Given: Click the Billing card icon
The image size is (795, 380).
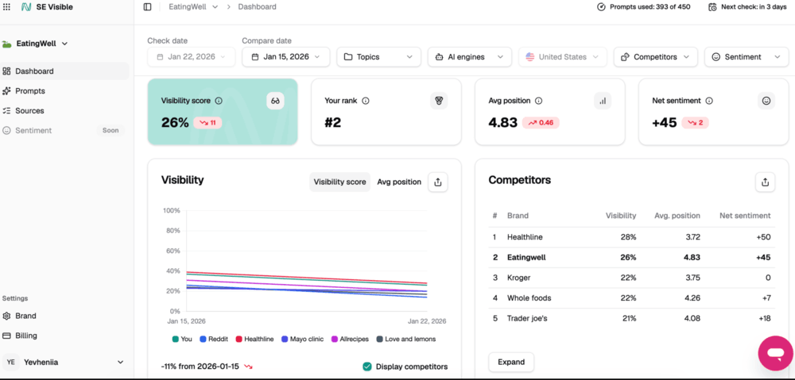Looking at the screenshot, I should coord(6,336).
